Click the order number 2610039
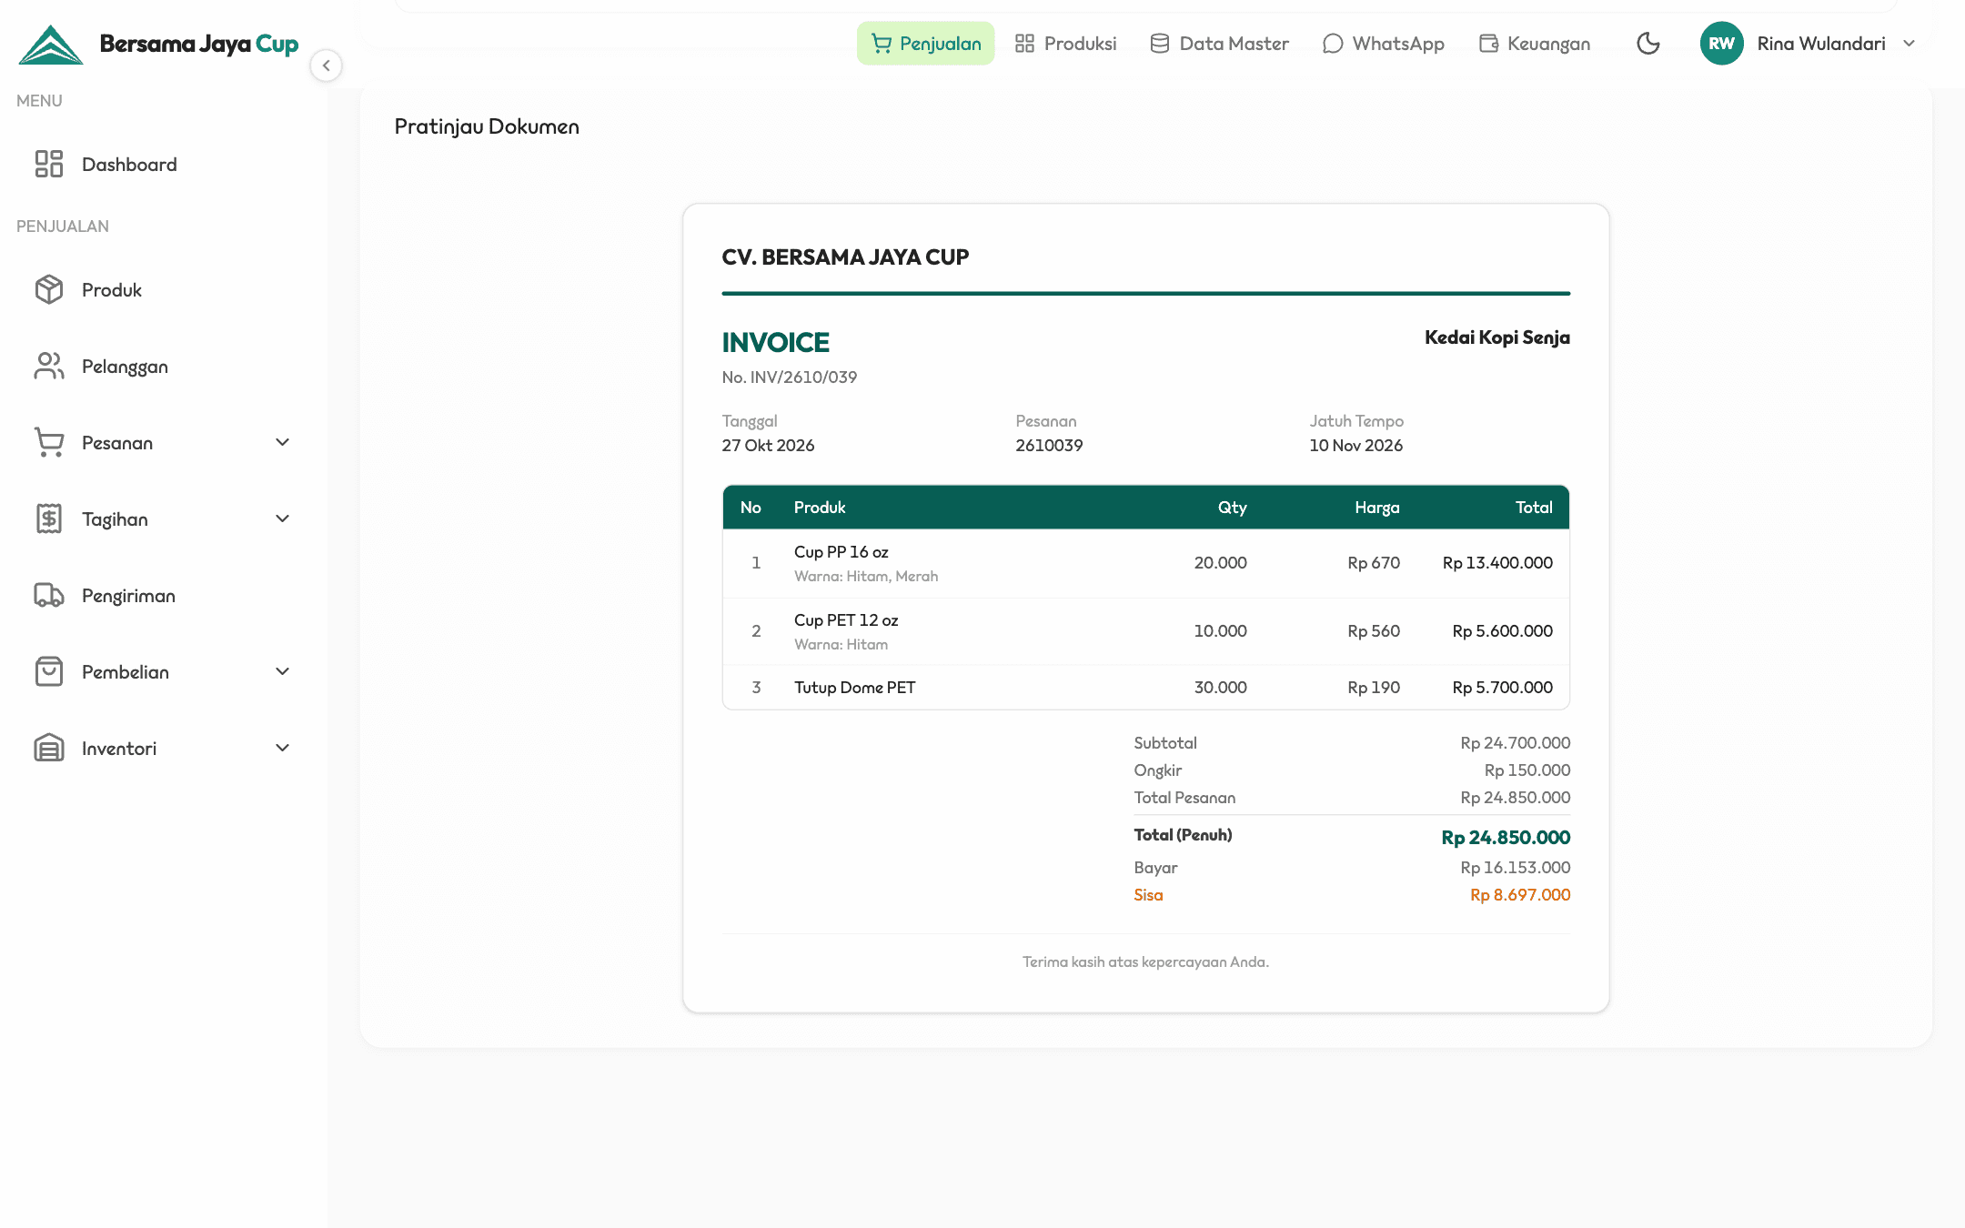The image size is (1965, 1228). [1049, 446]
